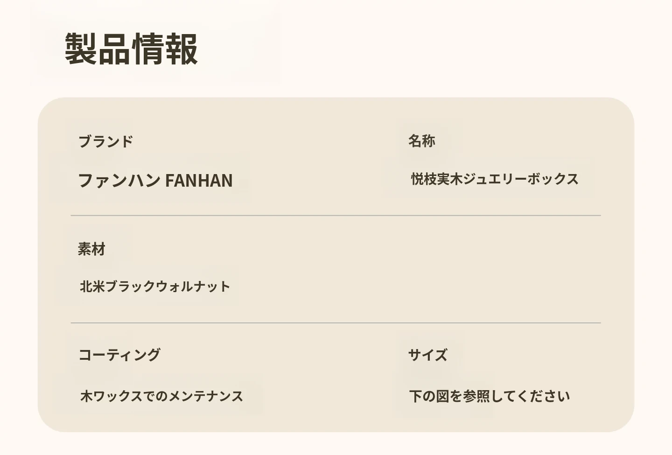672x455 pixels.
Task: Click the 素材 field label
Action: pyautogui.click(x=91, y=249)
